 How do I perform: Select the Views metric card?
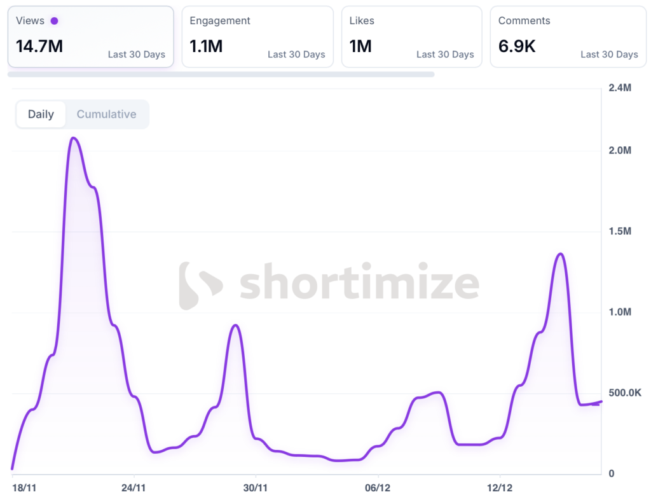click(90, 36)
